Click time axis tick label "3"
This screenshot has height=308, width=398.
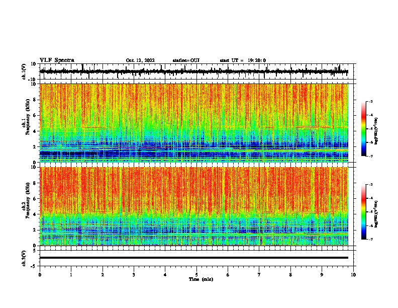(x=134, y=275)
